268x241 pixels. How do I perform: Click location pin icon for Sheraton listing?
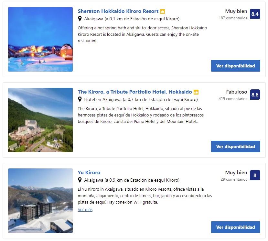tap(80, 19)
